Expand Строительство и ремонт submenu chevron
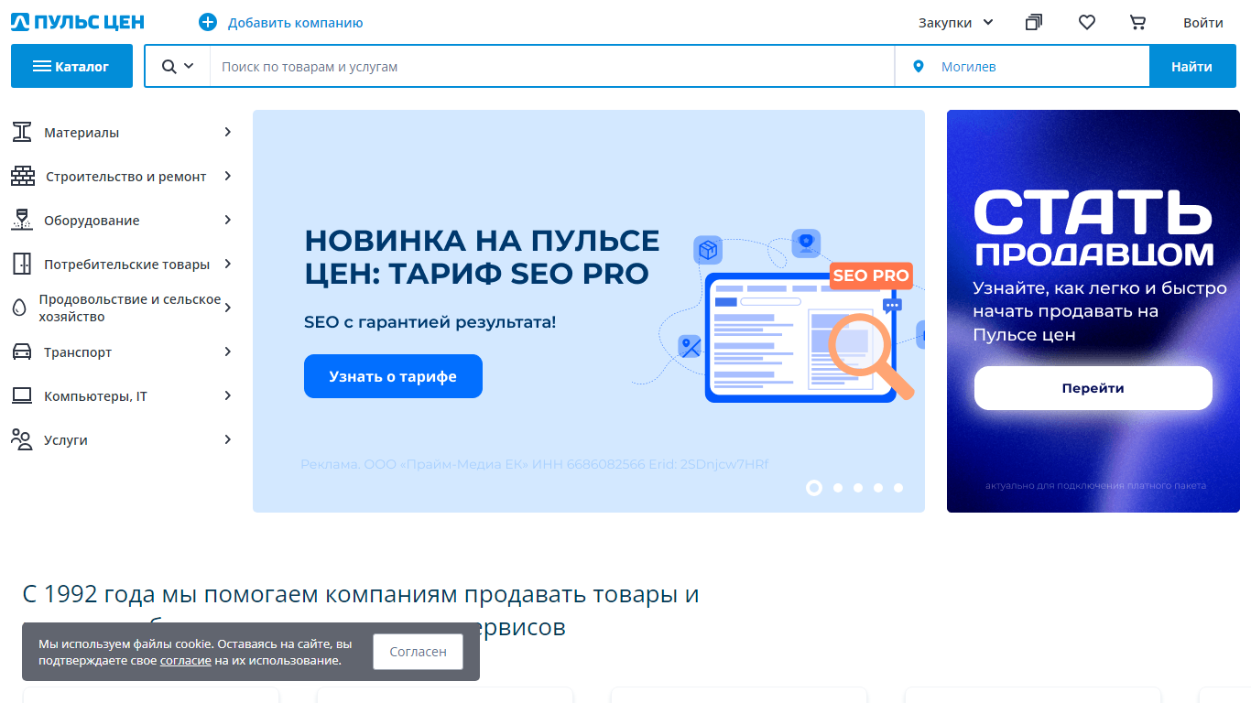 click(x=228, y=176)
